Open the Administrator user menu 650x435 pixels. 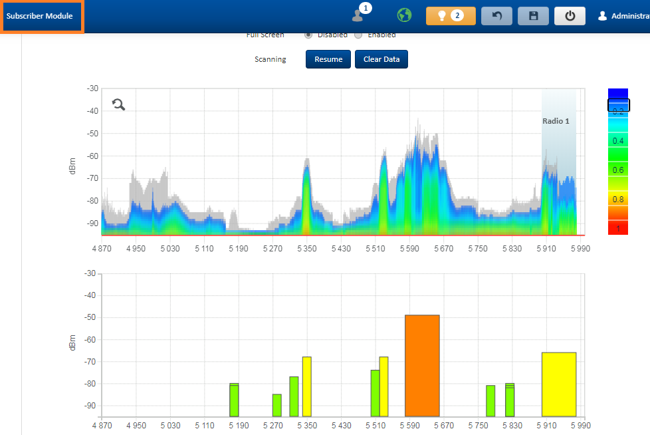(623, 16)
